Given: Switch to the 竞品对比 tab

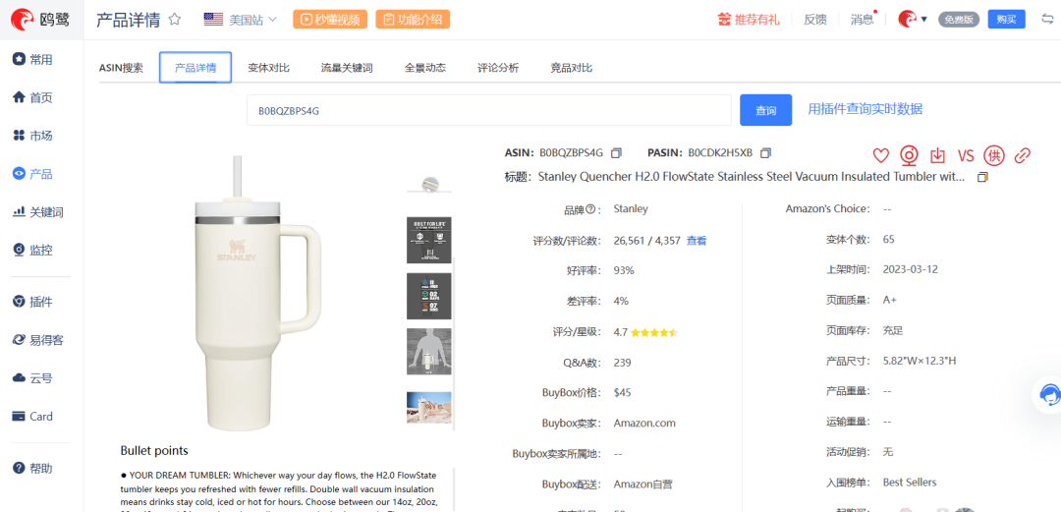Looking at the screenshot, I should 571,68.
